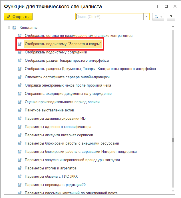This screenshot has height=198, width=181.
Task: Click icon beside Параметры запуска интерактивной процедуры
Action: [x=19, y=160]
